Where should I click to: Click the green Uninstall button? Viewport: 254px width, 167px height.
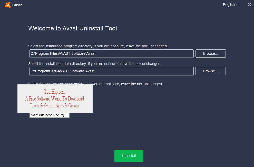coord(129,156)
